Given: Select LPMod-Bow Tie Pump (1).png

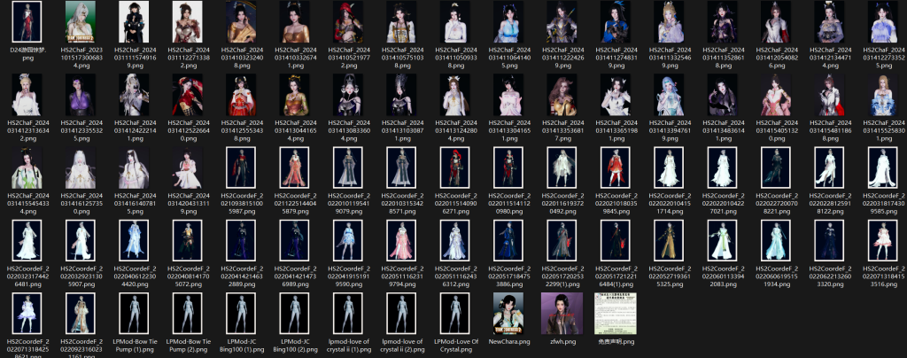Looking at the screenshot, I should 134,312.
